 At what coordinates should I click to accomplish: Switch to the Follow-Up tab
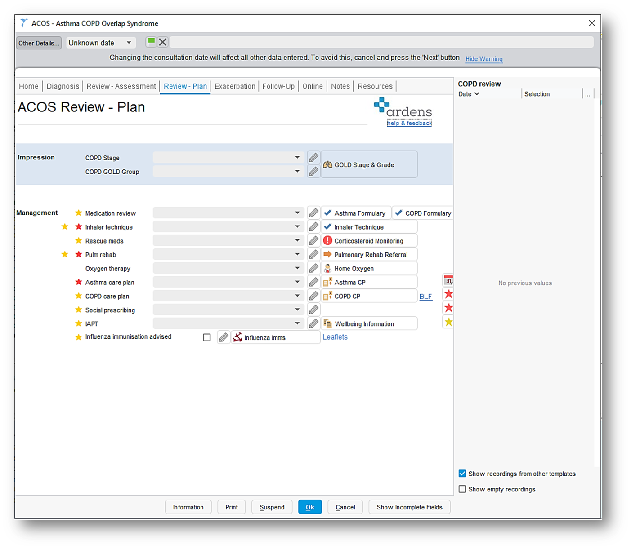coord(278,86)
